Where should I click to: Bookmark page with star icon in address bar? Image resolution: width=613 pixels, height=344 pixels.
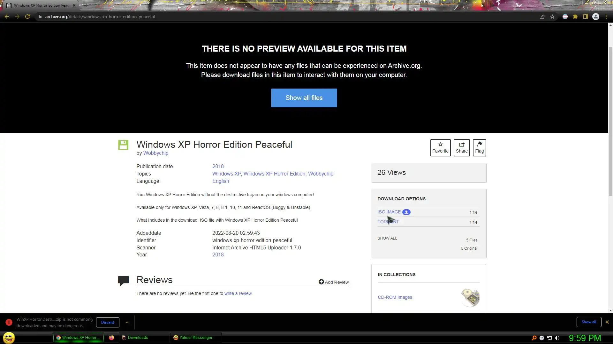coord(552,17)
